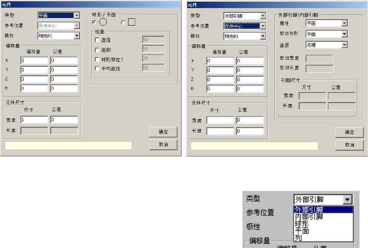
Task: Click 取消 in the 平面-type dialog
Action: (163, 145)
